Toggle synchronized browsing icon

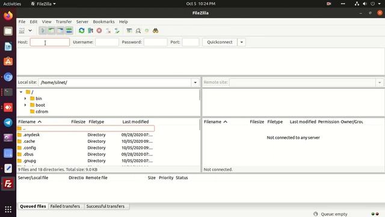tap(147, 31)
